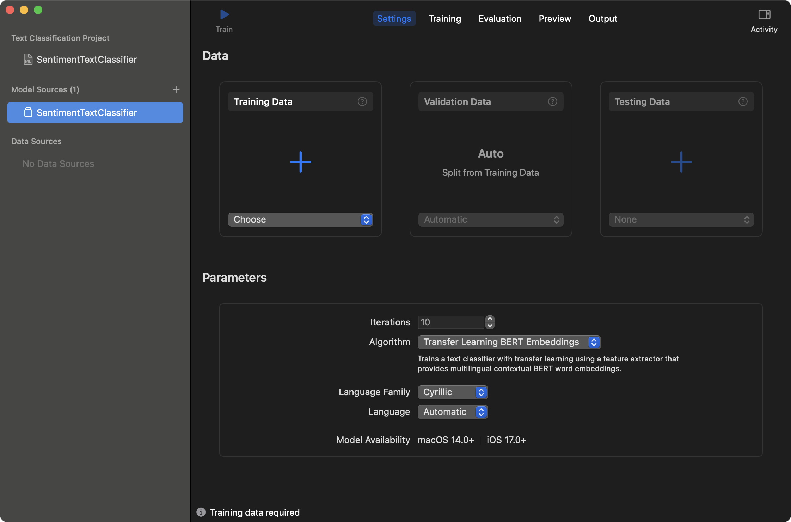Add training data with the plus icon
Image resolution: width=791 pixels, height=522 pixels.
[300, 162]
